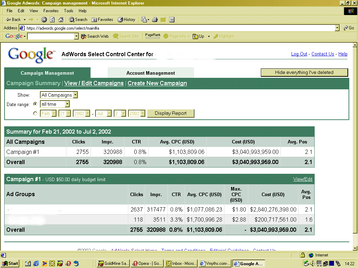Stop page loading with the Stop icon
The image size is (358, 268).
pos(44,20)
